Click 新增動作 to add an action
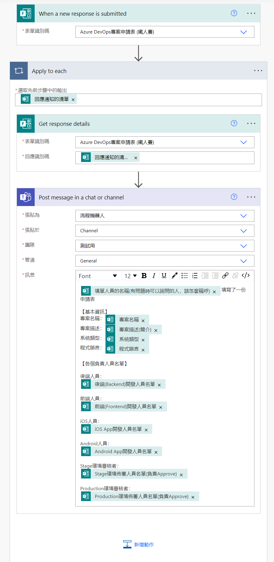The image size is (274, 562). click(x=139, y=545)
